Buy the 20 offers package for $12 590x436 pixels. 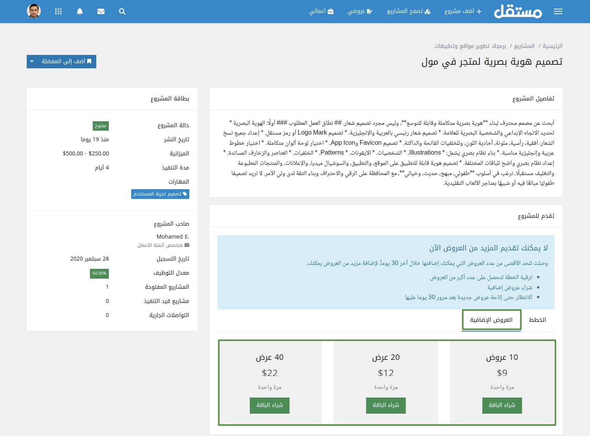click(386, 405)
